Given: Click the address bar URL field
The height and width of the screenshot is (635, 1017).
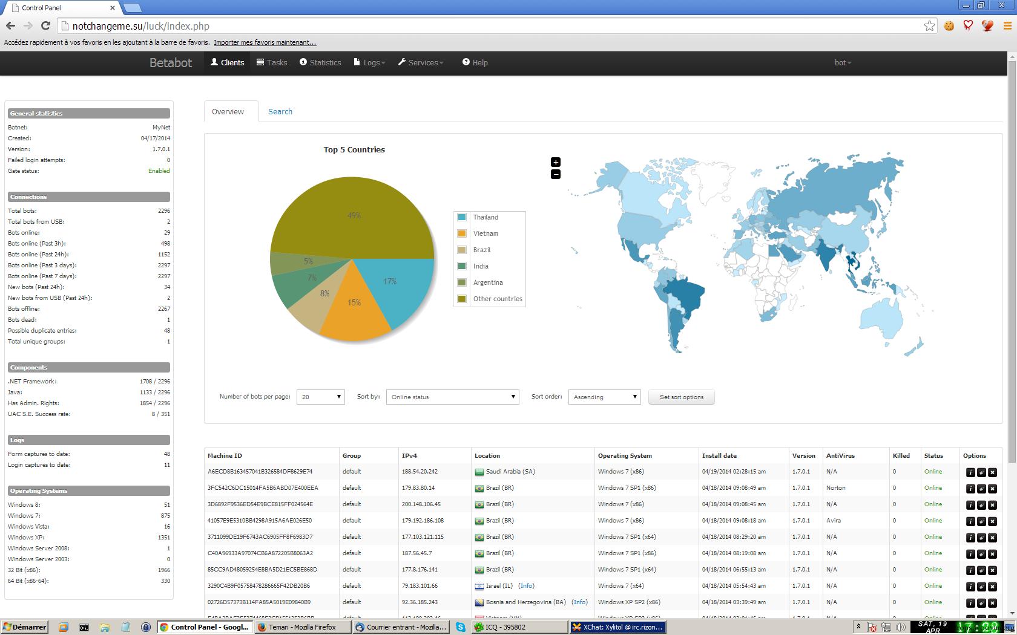Looking at the screenshot, I should click(x=484, y=26).
